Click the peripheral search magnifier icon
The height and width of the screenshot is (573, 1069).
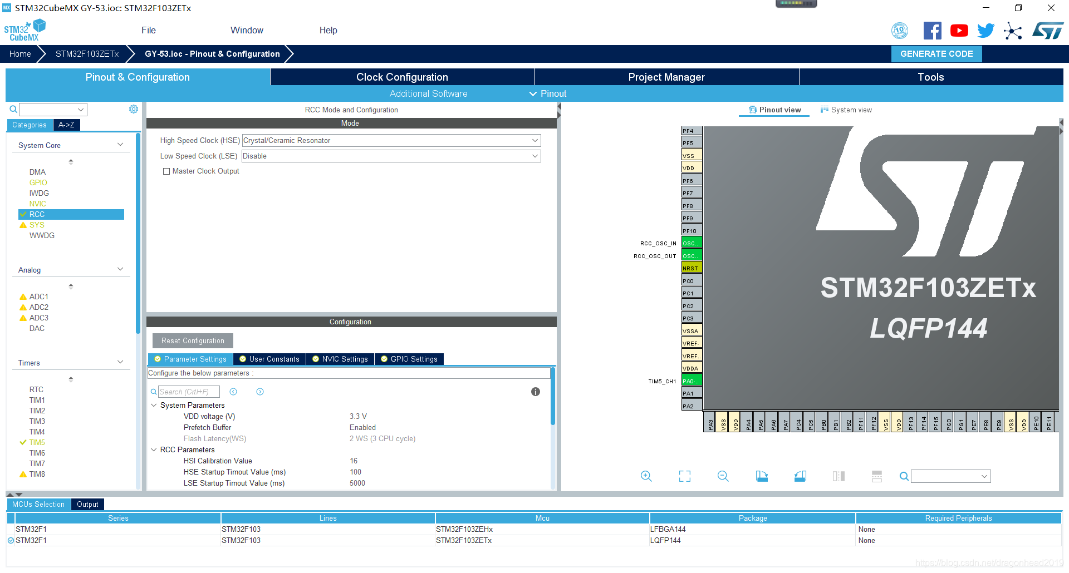coord(13,109)
